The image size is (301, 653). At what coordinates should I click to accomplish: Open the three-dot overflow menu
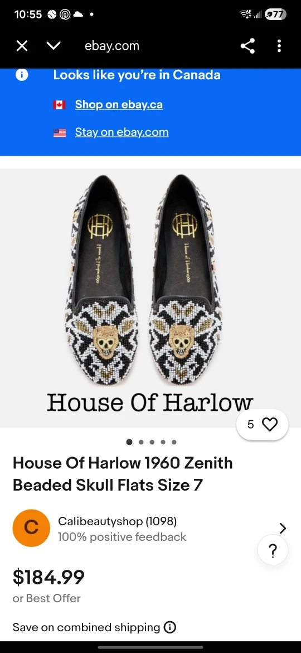[x=279, y=46]
